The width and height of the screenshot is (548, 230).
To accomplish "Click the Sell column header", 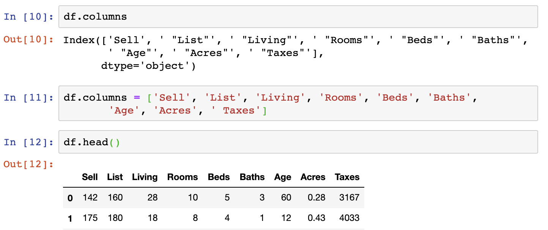I will tap(90, 177).
